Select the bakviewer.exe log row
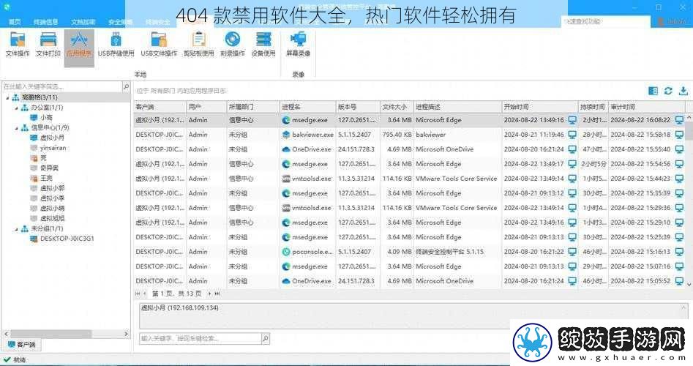The height and width of the screenshot is (366, 693). [x=410, y=135]
